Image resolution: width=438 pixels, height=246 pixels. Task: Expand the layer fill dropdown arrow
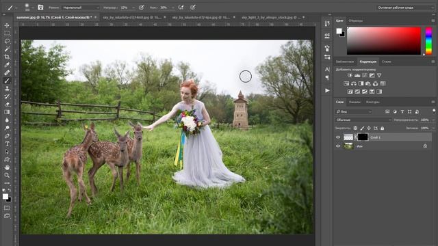[433, 128]
